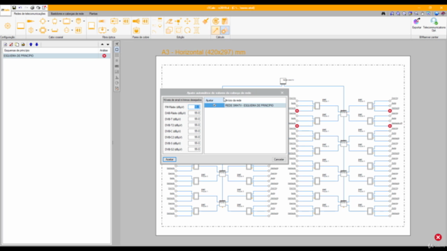Image resolution: width=447 pixels, height=251 pixels.
Task: Select the fibre optic emitter icon
Action: click(x=102, y=21)
